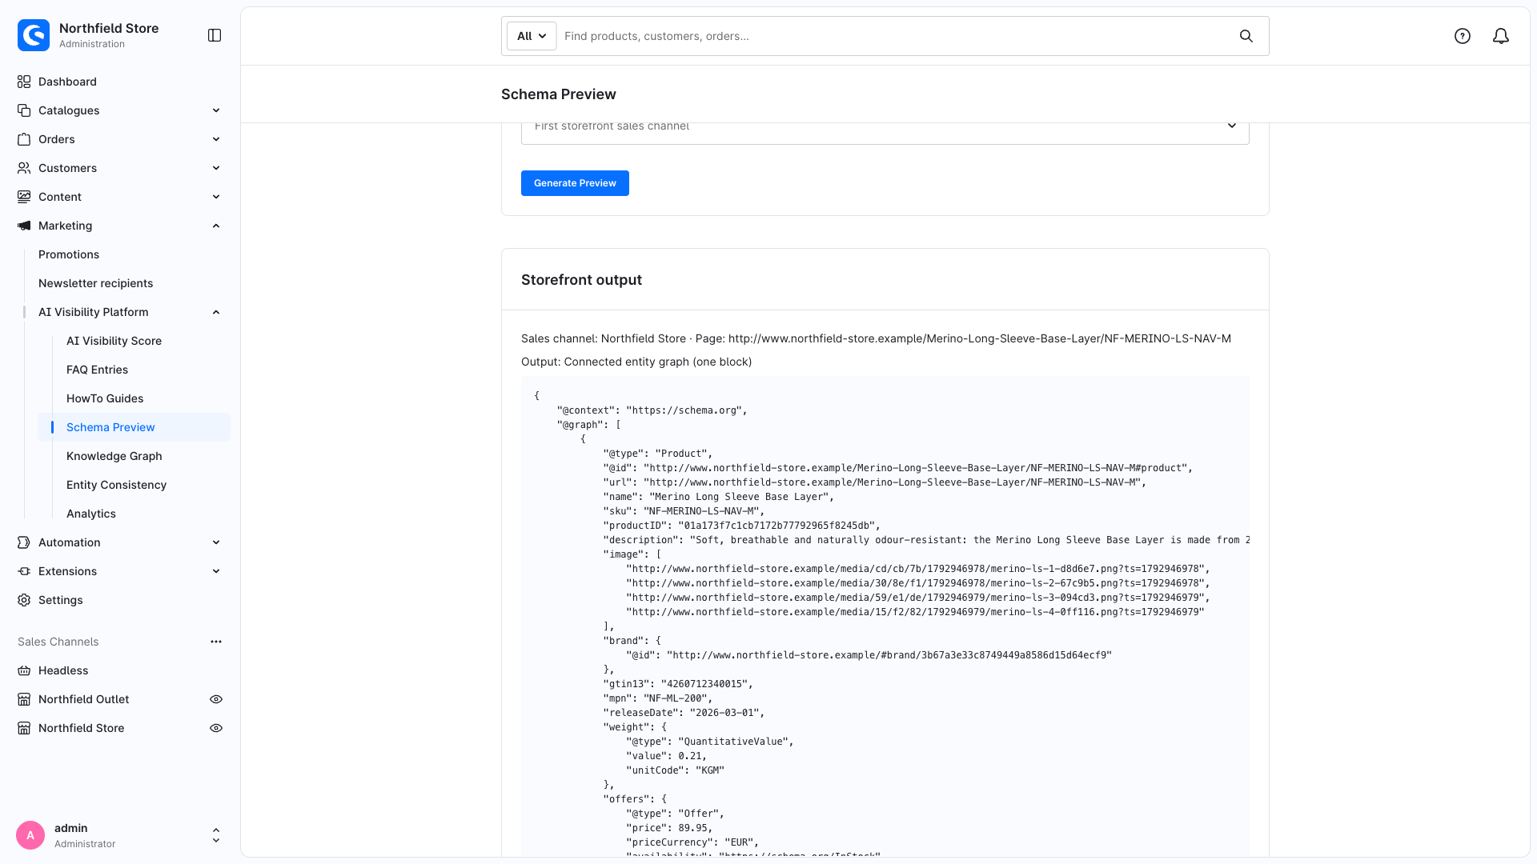Open the Promotions menu item

69,254
